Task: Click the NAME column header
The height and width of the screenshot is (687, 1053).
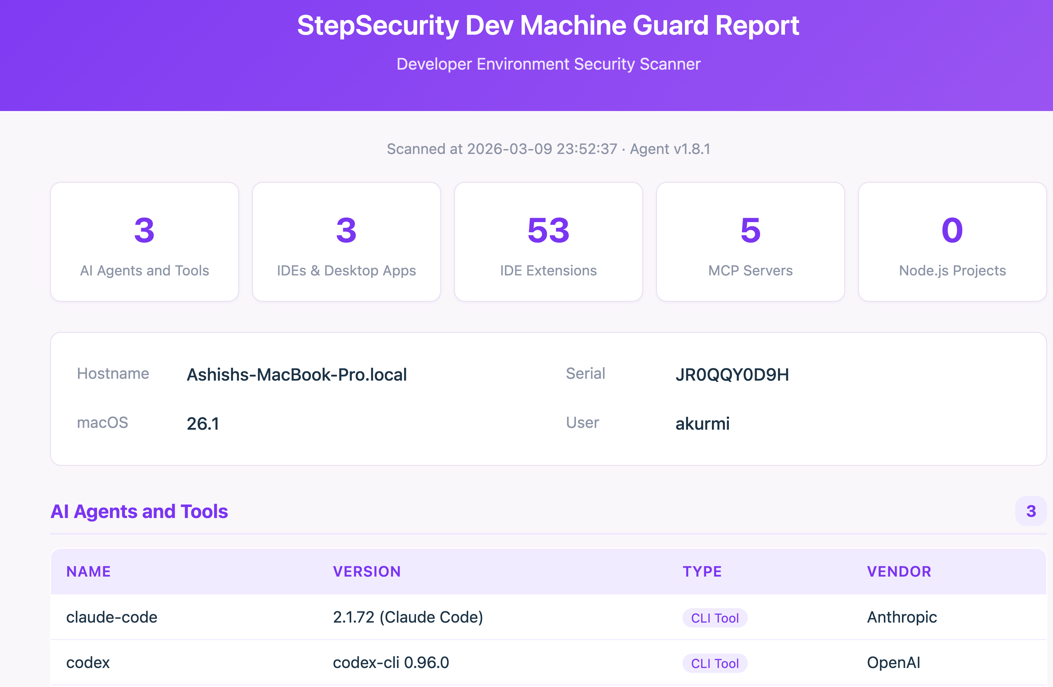Action: pos(88,572)
